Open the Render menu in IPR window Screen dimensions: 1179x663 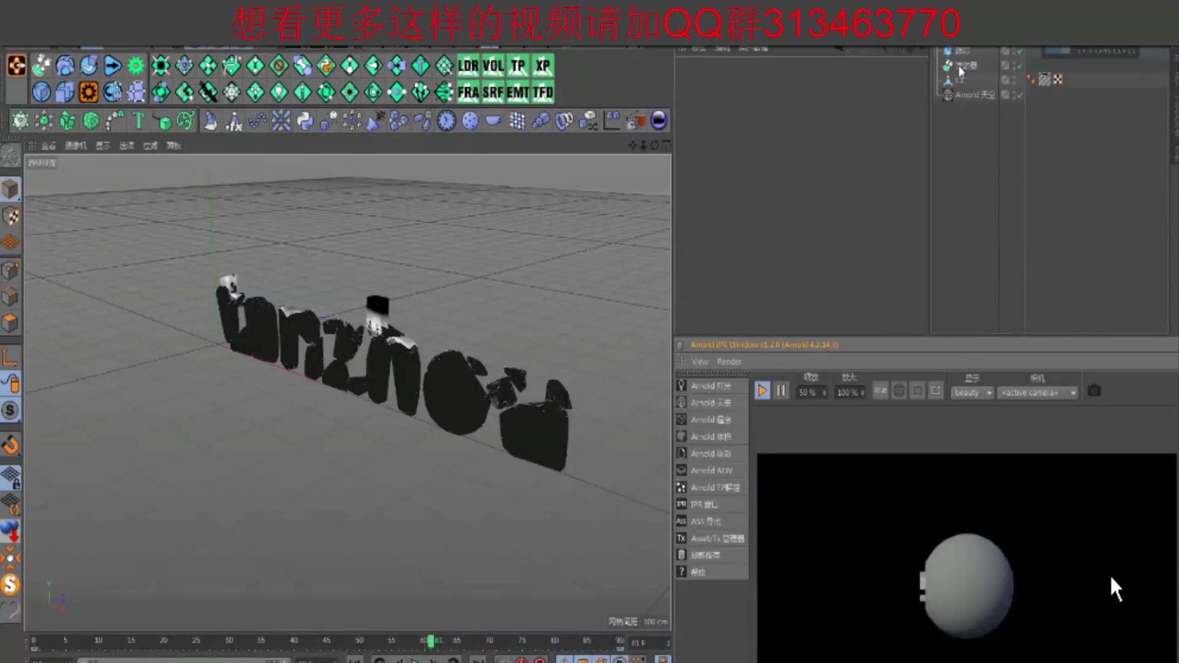point(729,362)
